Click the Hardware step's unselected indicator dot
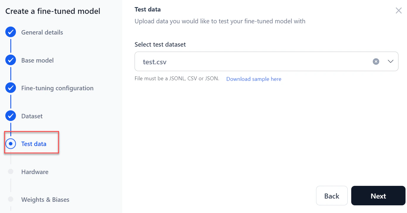Image resolution: width=407 pixels, height=213 pixels. pyautogui.click(x=11, y=171)
